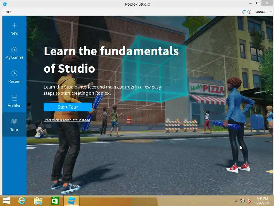274x206 pixels.
Task: Open My Games in the sidebar
Action: pyautogui.click(x=14, y=53)
